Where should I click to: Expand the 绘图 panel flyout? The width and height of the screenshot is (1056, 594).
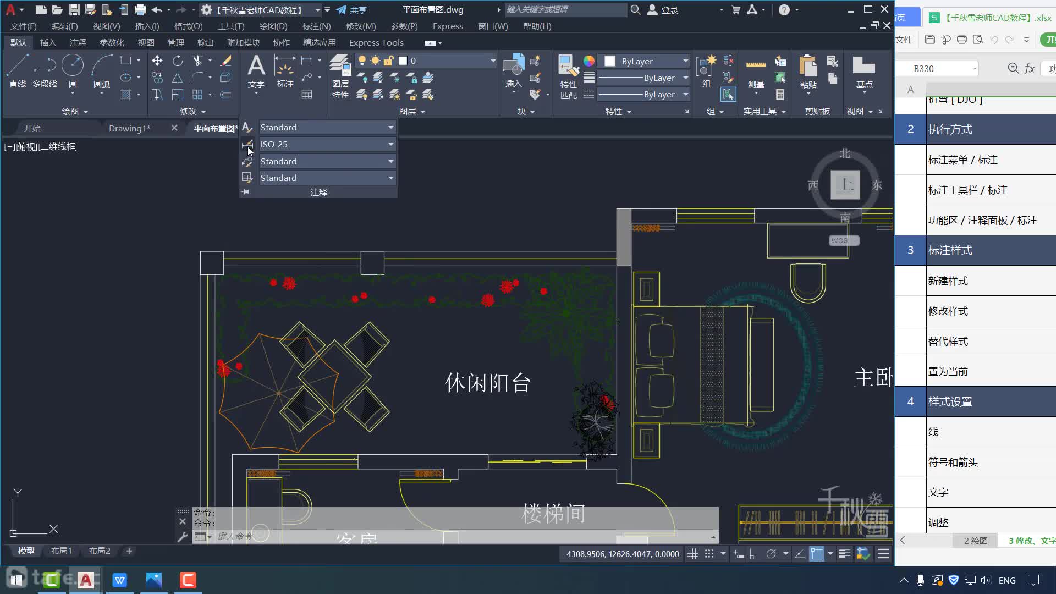click(x=75, y=111)
